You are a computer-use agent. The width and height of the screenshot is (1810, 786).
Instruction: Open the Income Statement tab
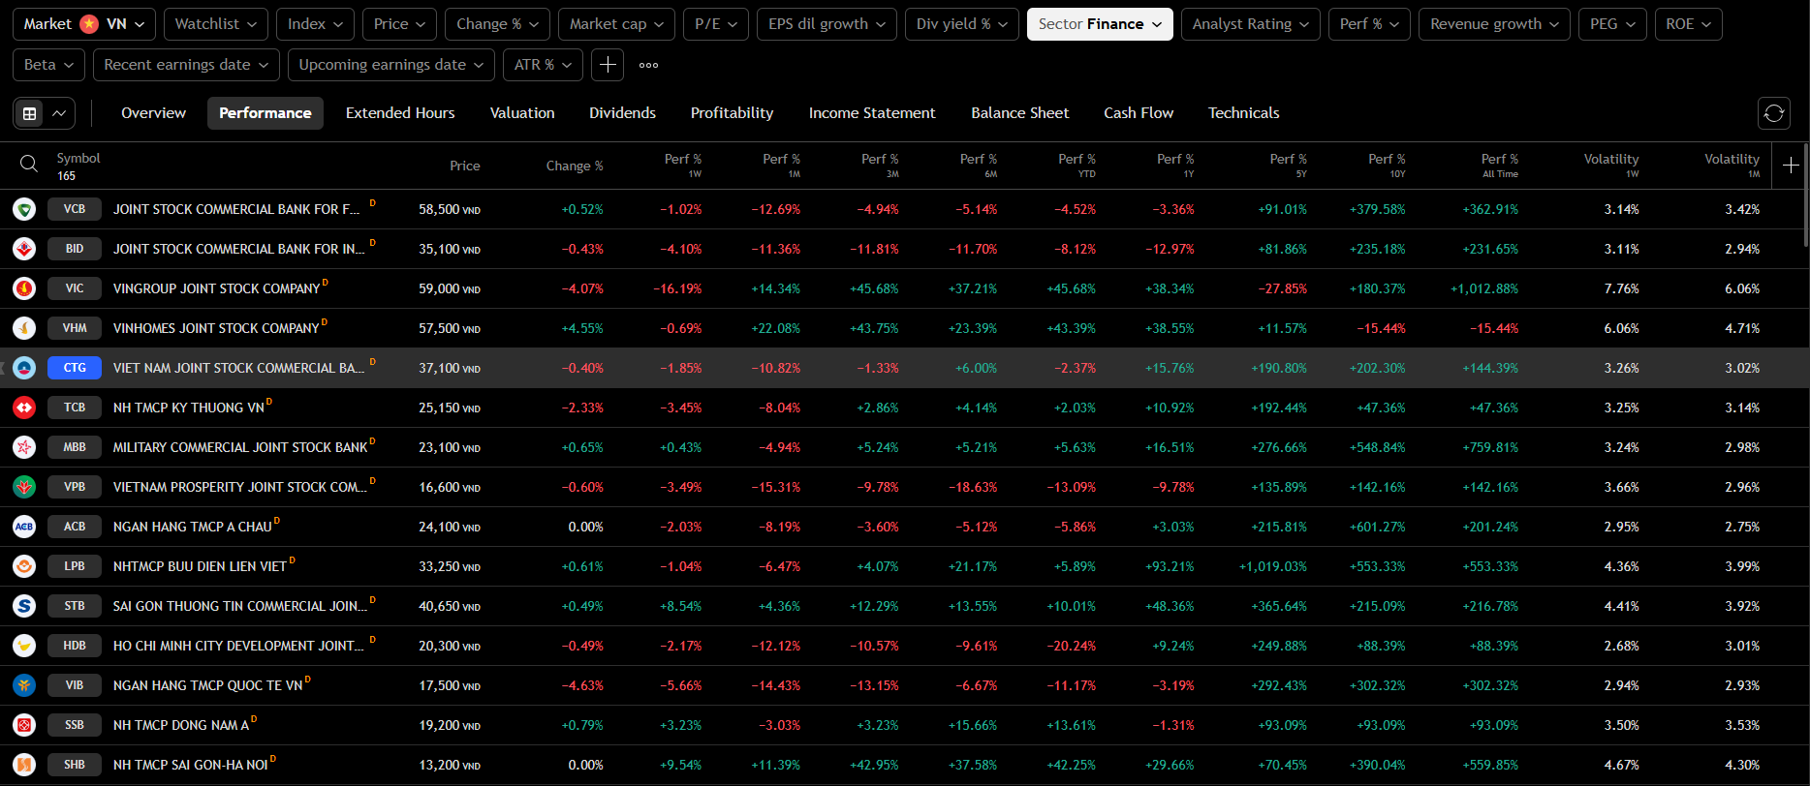coord(872,113)
